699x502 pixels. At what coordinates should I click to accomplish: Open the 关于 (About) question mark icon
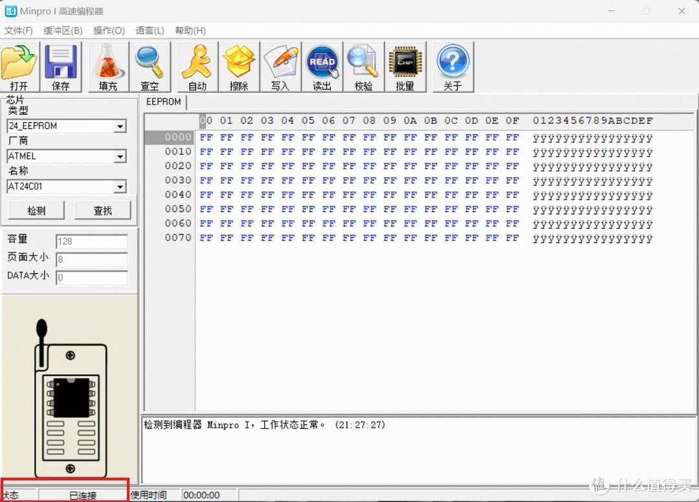[x=453, y=67]
